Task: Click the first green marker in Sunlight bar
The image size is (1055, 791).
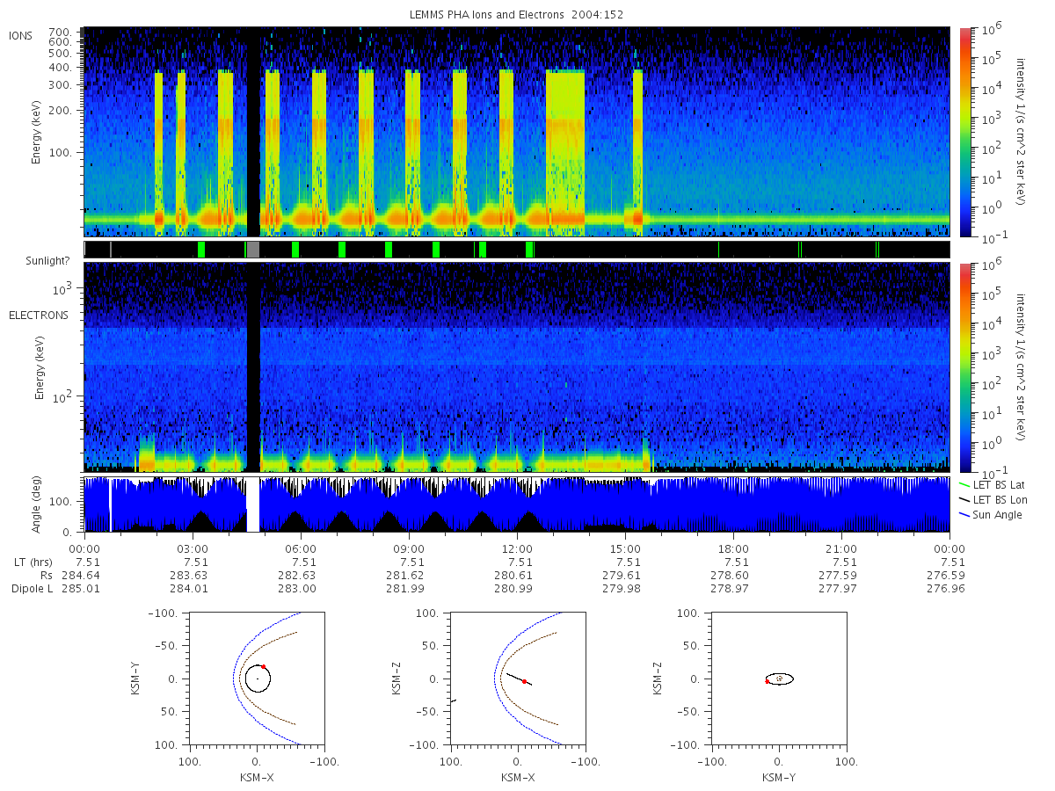Action: (x=201, y=250)
